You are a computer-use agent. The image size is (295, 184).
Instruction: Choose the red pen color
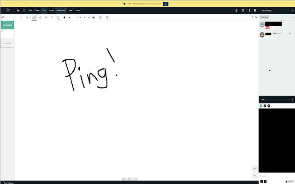[x=89, y=17]
